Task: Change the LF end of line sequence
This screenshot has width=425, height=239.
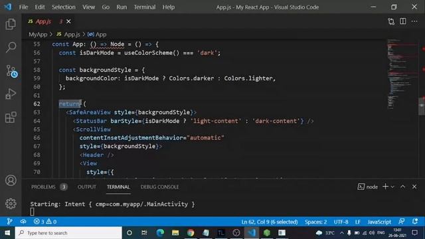Action: [x=358, y=222]
